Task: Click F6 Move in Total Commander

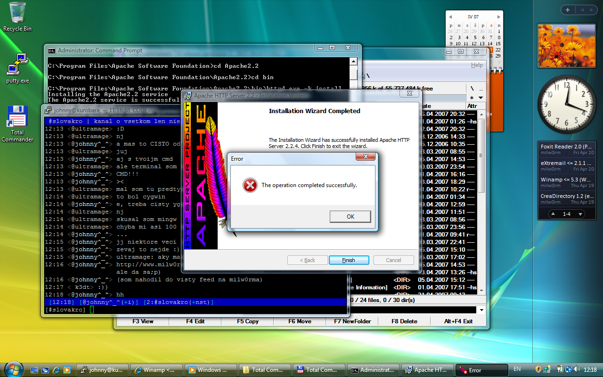Action: tap(300, 321)
